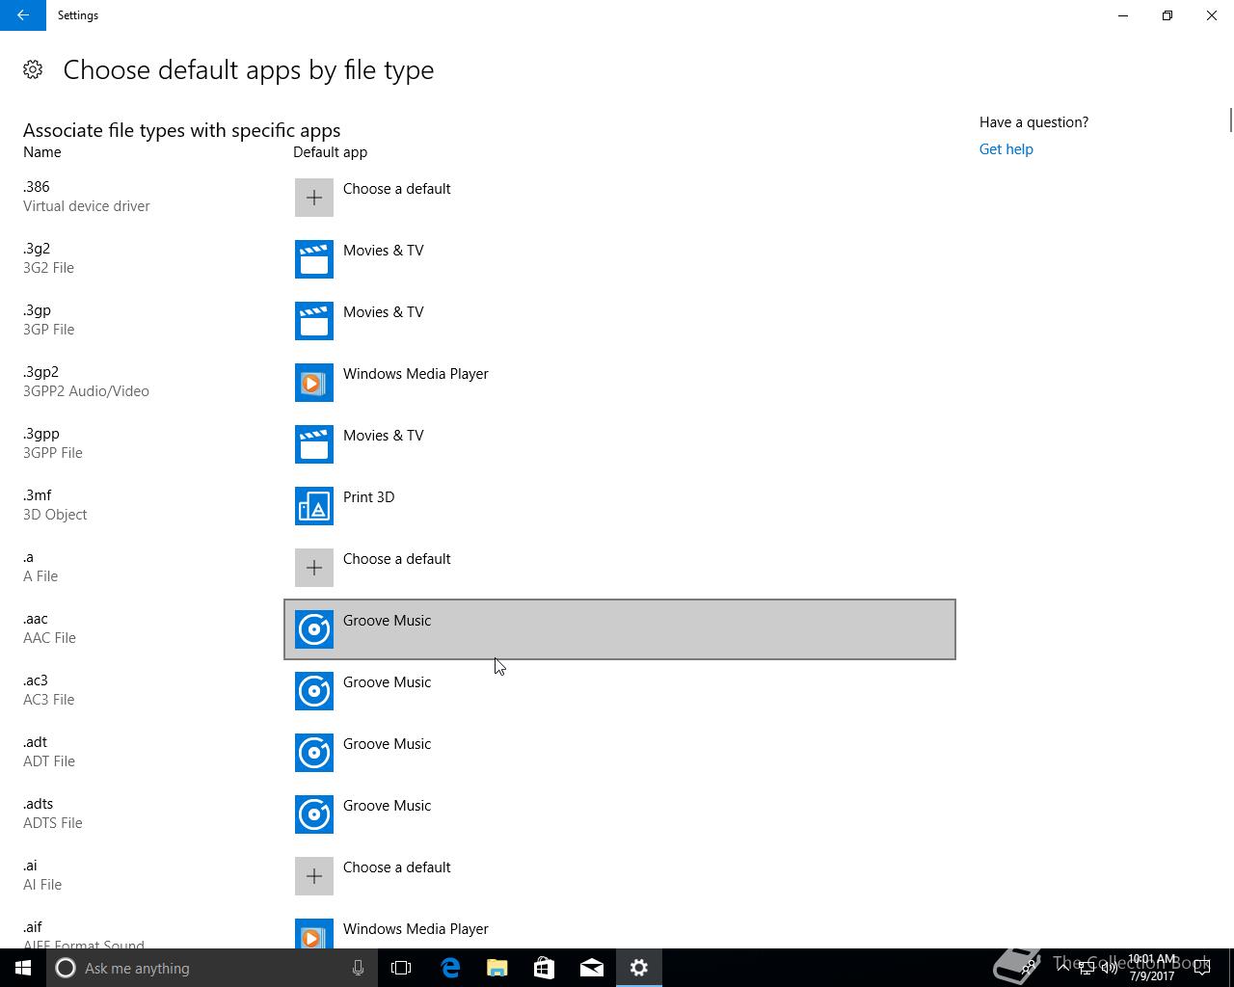
Task: Click Movies & TV label for .3g2
Action: pyautogui.click(x=384, y=251)
